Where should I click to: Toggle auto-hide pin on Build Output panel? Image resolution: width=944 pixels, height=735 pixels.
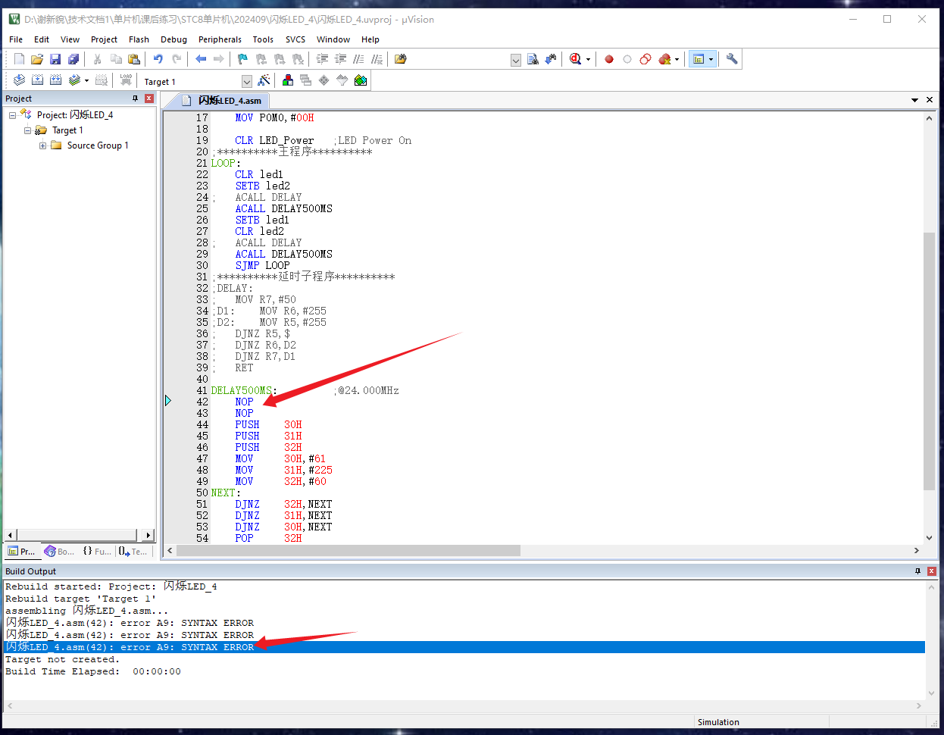[x=918, y=571]
